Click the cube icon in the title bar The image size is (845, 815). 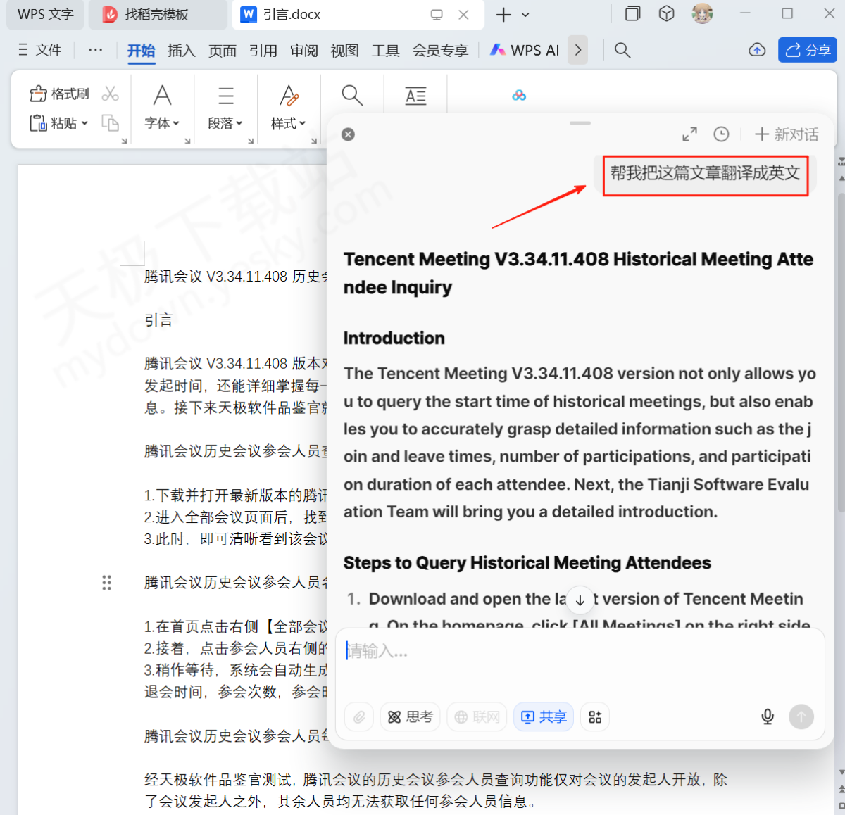tap(666, 13)
